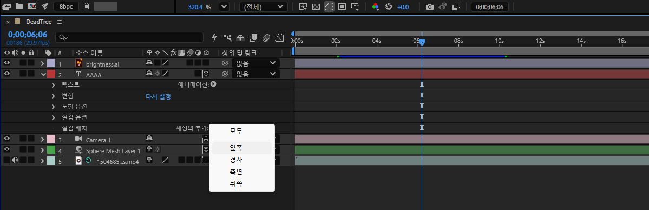Mute audio speaker of the mp4 layer
The image size is (649, 210).
coord(15,160)
